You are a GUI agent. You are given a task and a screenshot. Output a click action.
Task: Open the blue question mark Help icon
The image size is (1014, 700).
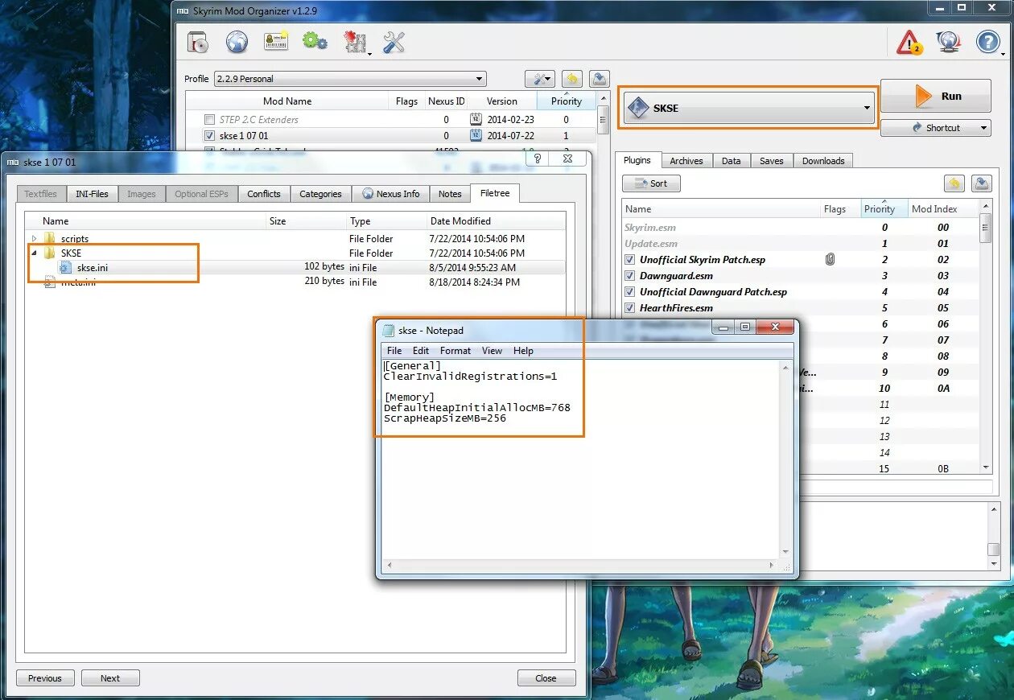click(988, 42)
